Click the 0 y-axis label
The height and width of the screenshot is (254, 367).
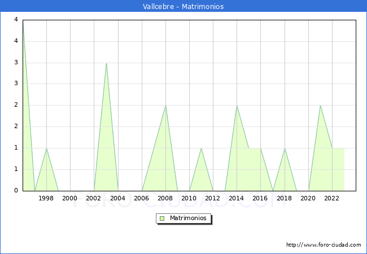(x=16, y=190)
